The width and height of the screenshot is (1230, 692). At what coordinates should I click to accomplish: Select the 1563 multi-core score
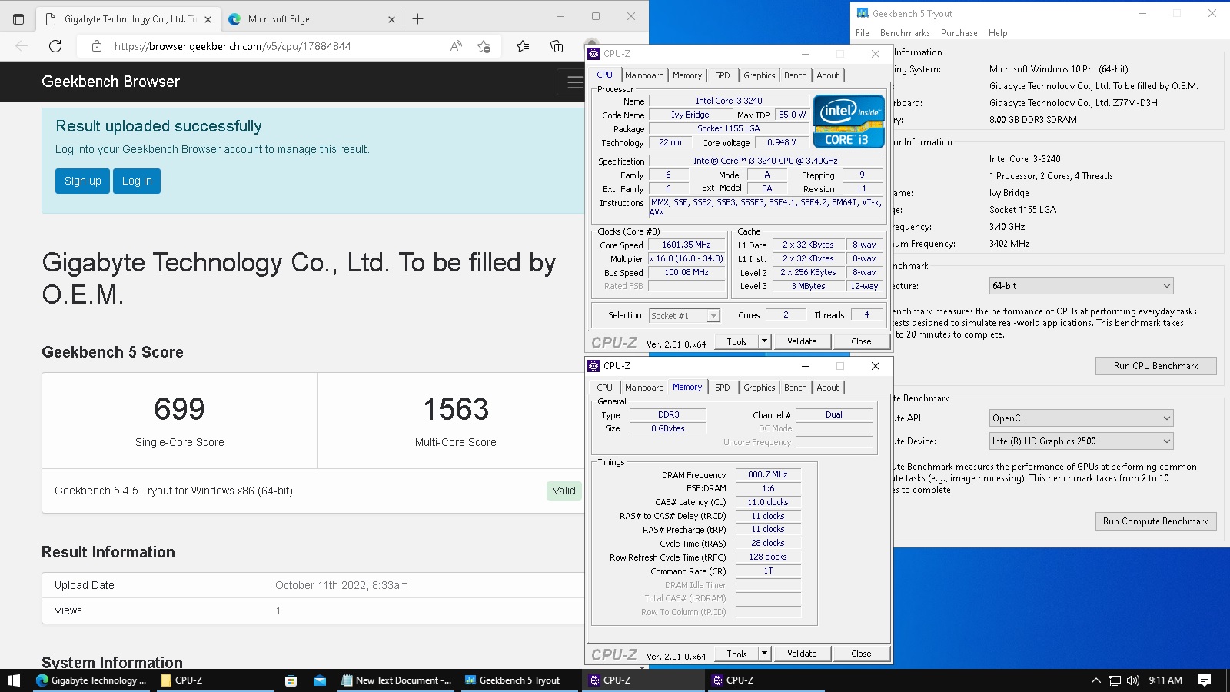(x=456, y=409)
